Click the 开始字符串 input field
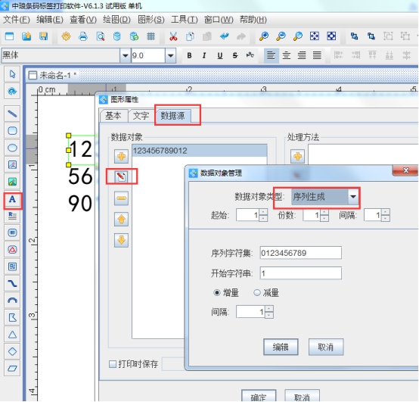 point(300,273)
